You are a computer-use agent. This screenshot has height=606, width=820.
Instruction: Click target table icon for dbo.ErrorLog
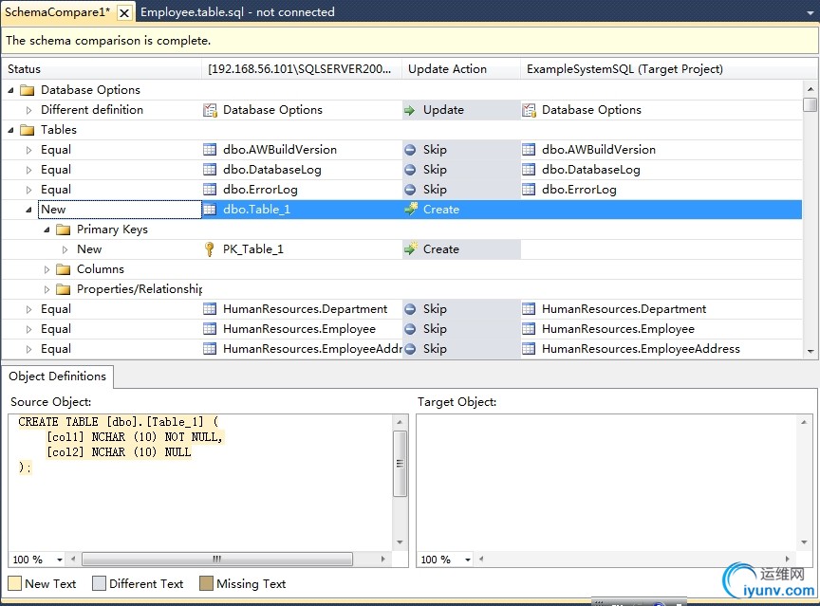tap(529, 190)
